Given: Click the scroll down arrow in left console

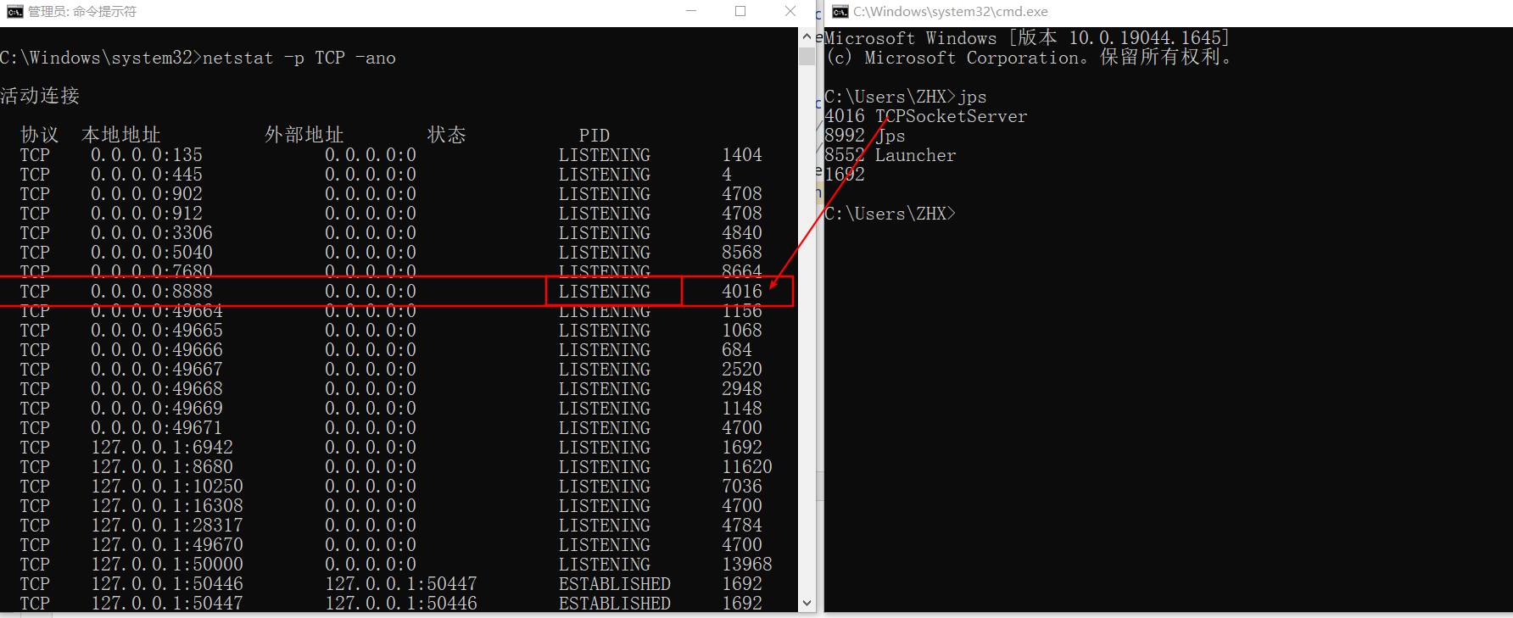Looking at the screenshot, I should pos(807,604).
